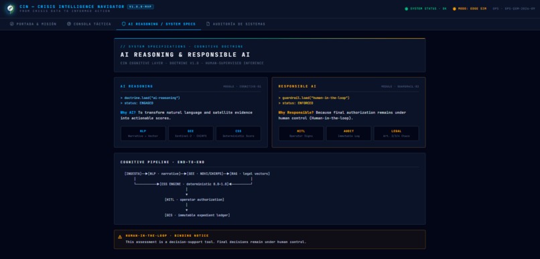Click the Module Guardrail-02 label
540x259 pixels.
[x=400, y=87]
